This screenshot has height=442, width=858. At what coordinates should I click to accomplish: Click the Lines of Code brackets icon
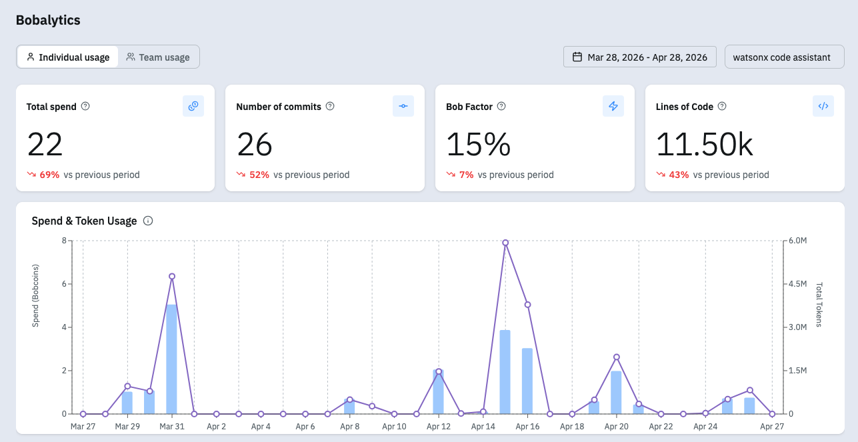pyautogui.click(x=823, y=106)
